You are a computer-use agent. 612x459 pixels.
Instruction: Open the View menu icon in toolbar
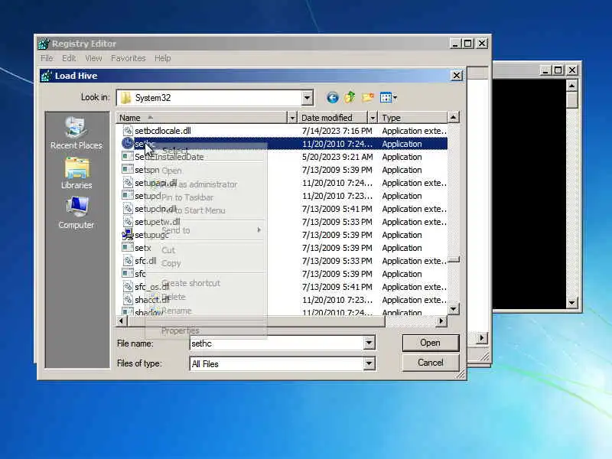click(x=388, y=97)
